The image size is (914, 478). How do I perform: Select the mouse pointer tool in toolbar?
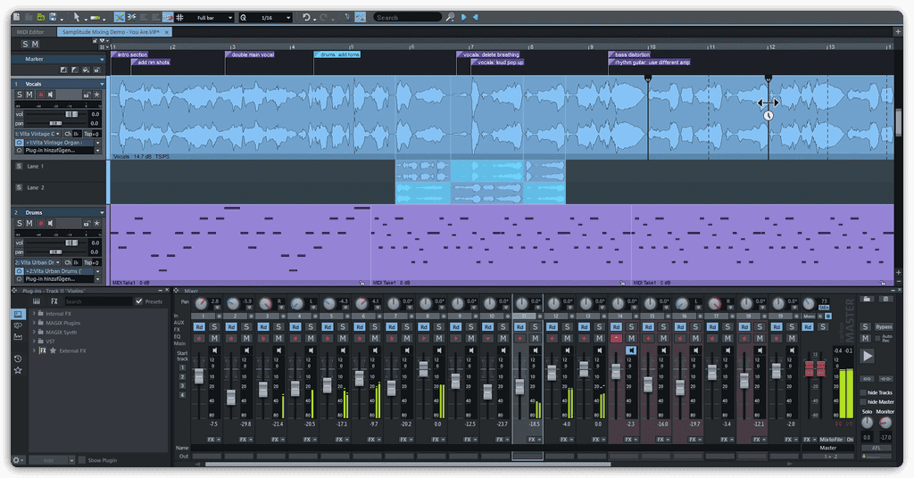click(77, 18)
